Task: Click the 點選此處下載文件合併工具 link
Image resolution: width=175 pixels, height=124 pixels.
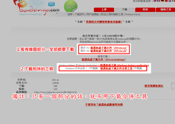Action: [116, 68]
